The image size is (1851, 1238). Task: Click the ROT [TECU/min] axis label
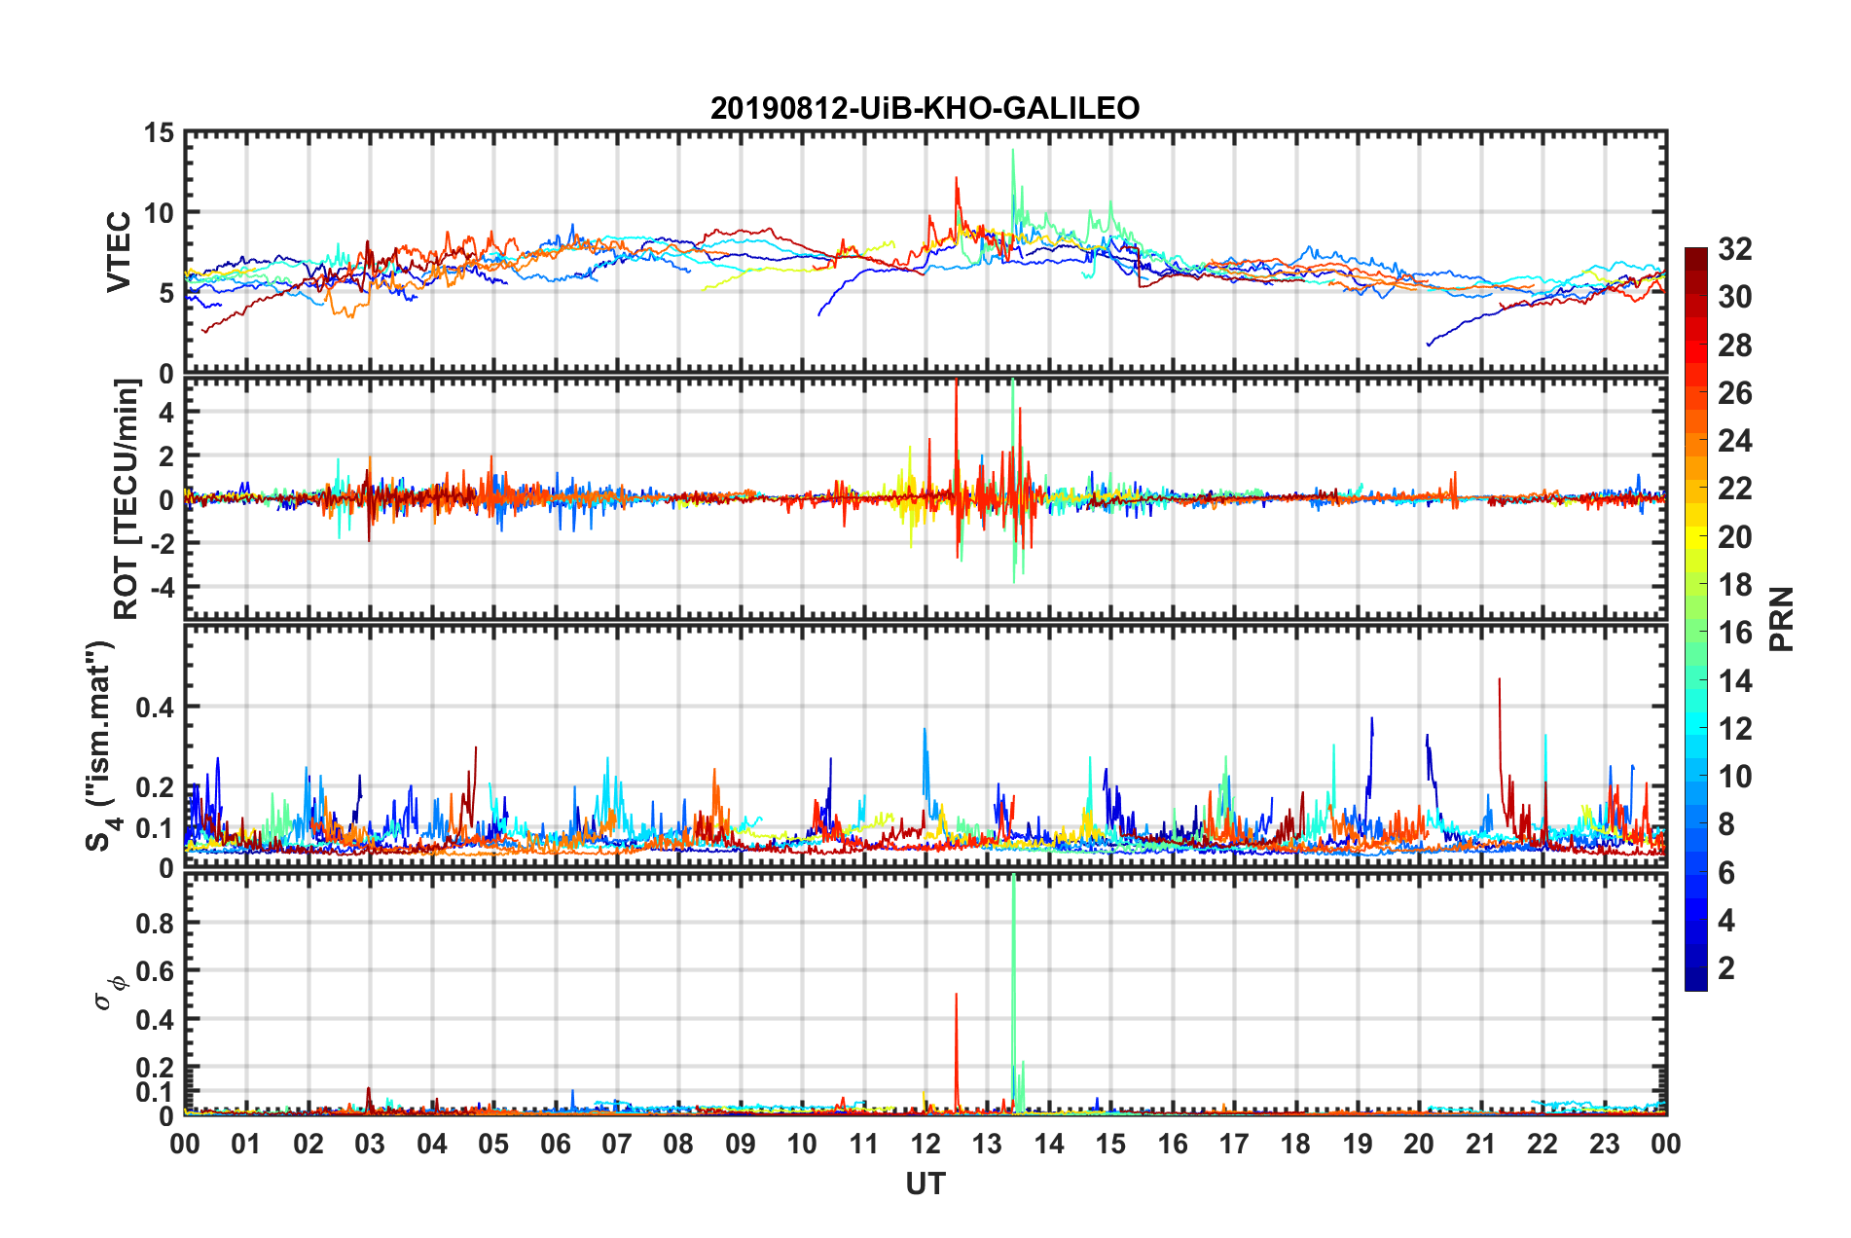coord(127,499)
